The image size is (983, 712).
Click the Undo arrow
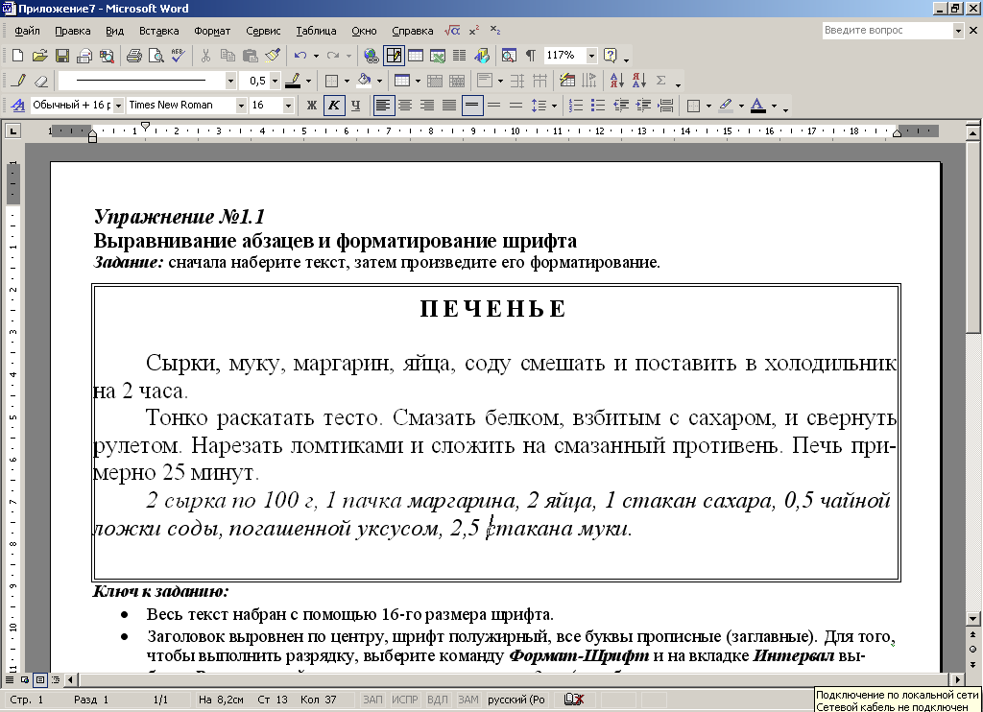[x=300, y=56]
